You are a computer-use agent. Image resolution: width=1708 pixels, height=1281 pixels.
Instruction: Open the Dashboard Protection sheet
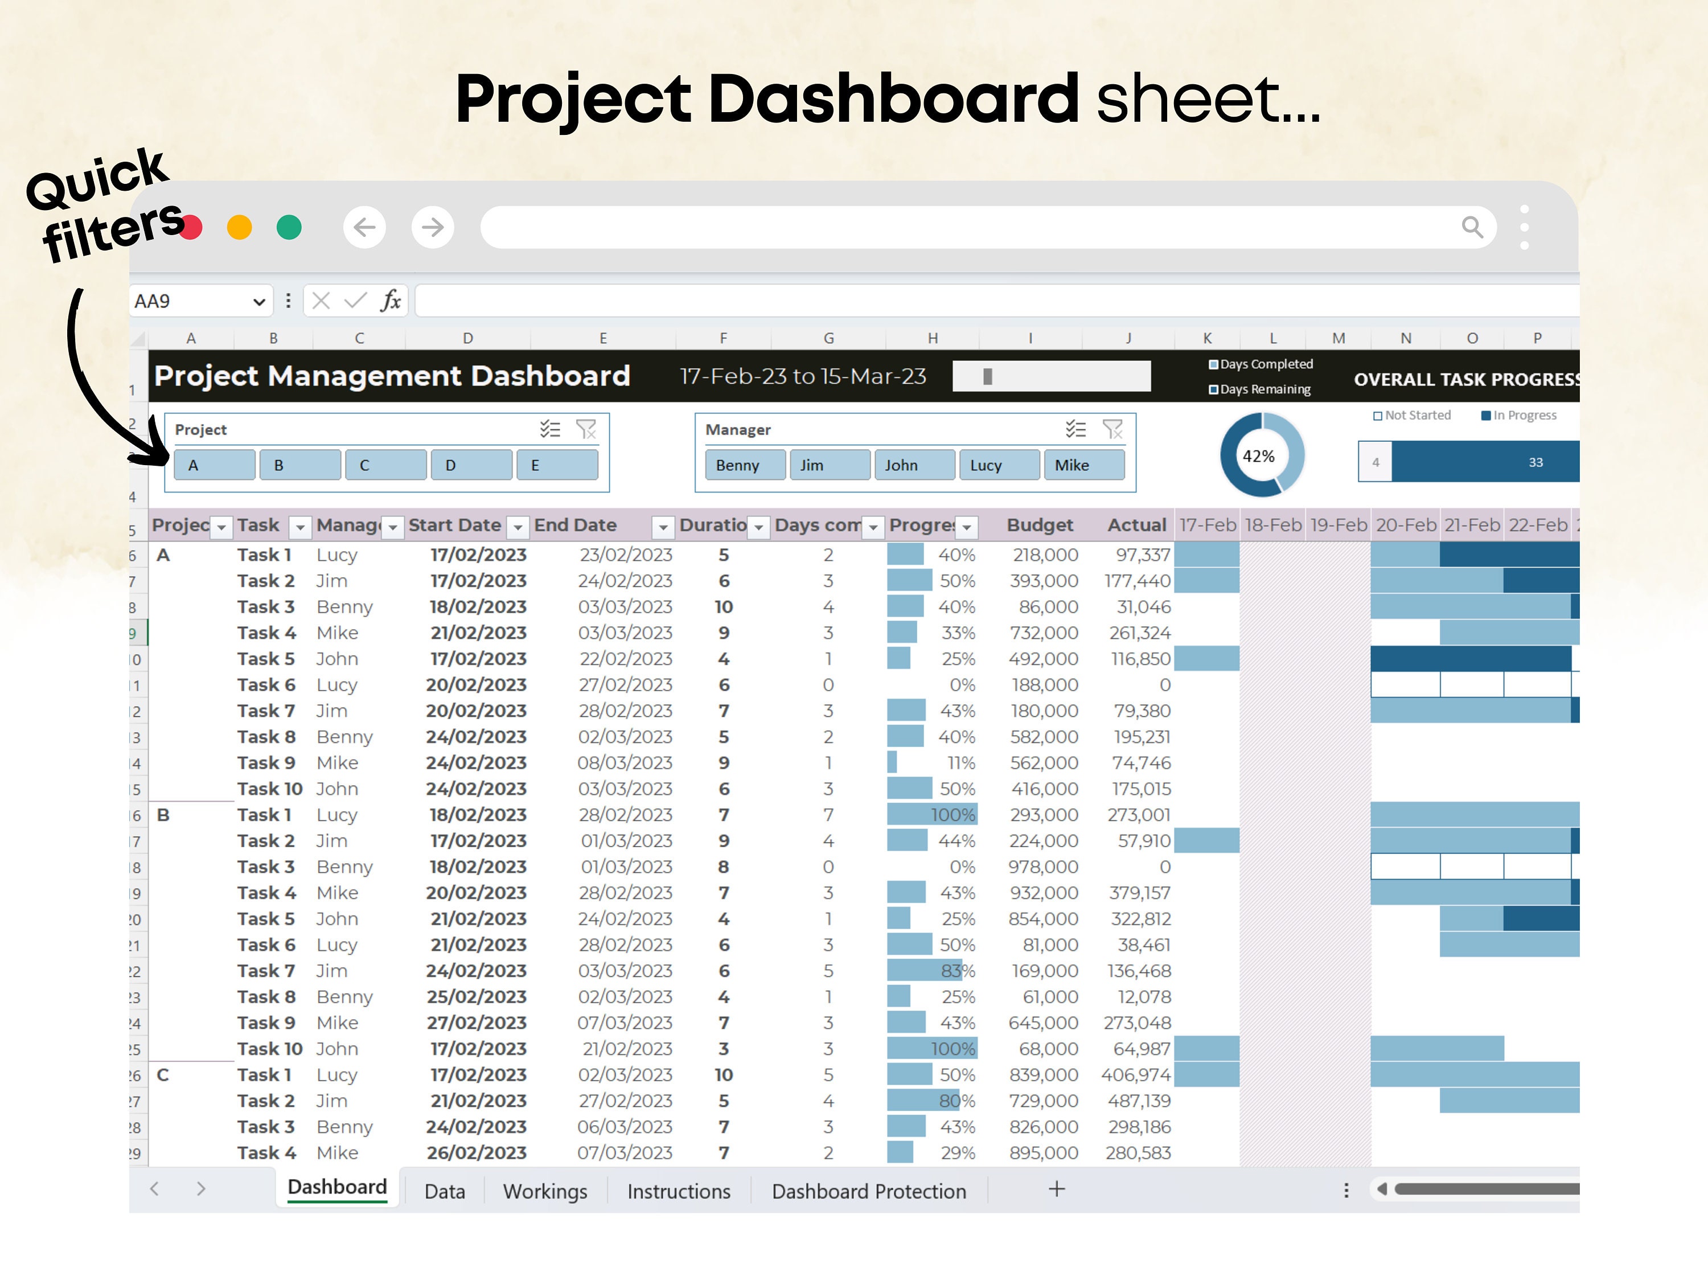coord(869,1192)
